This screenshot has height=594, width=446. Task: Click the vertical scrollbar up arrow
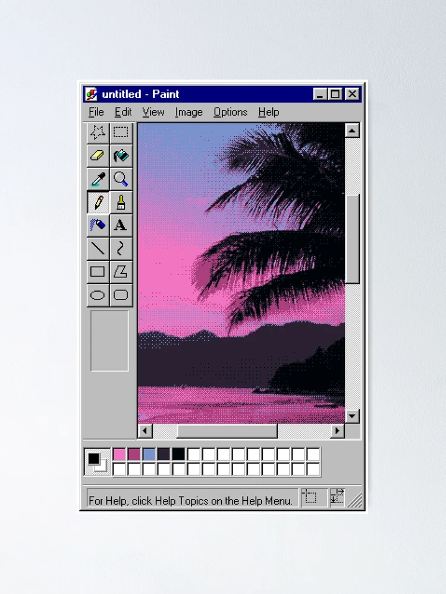(x=352, y=131)
